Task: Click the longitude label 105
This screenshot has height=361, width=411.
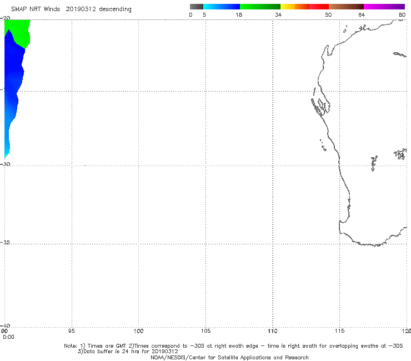Action: coord(205,331)
